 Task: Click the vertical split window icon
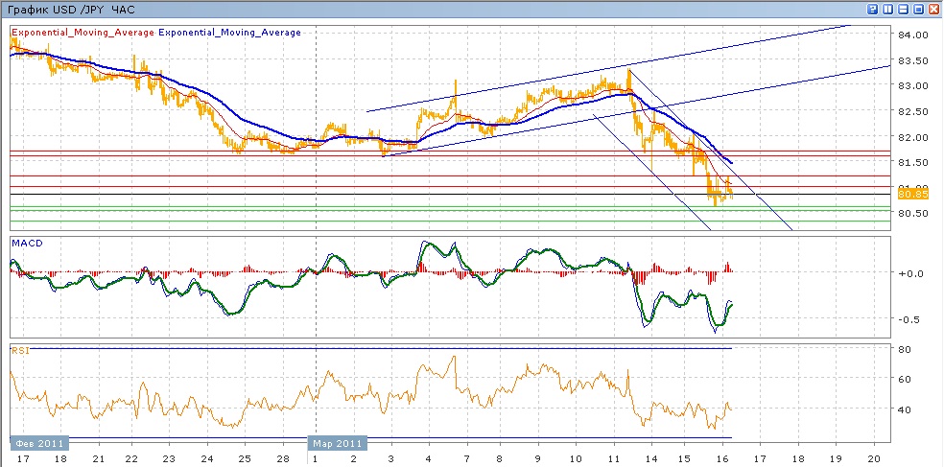[887, 9]
